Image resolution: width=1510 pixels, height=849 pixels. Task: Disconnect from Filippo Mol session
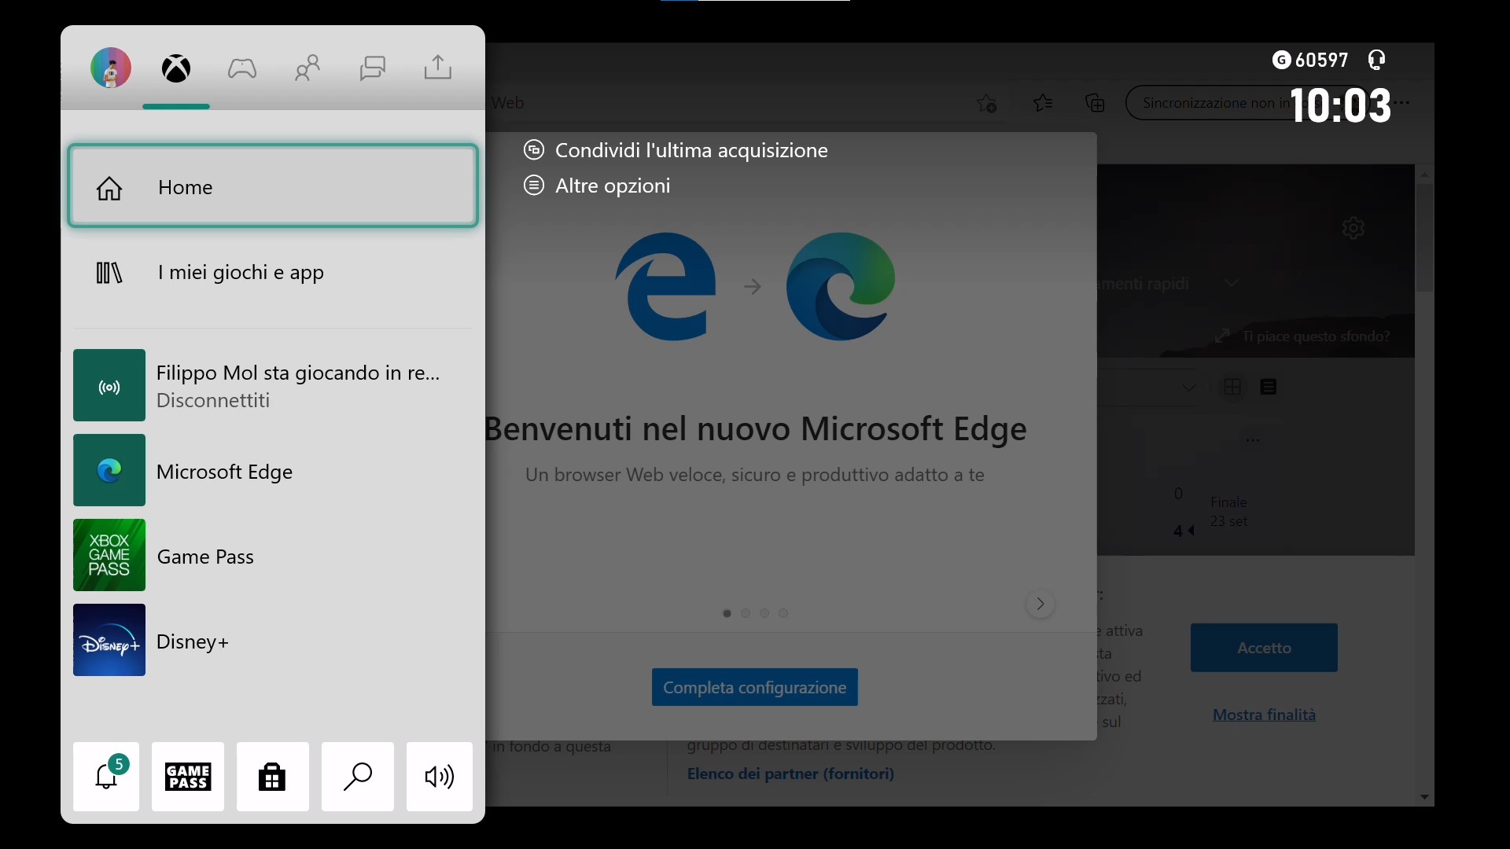(212, 399)
